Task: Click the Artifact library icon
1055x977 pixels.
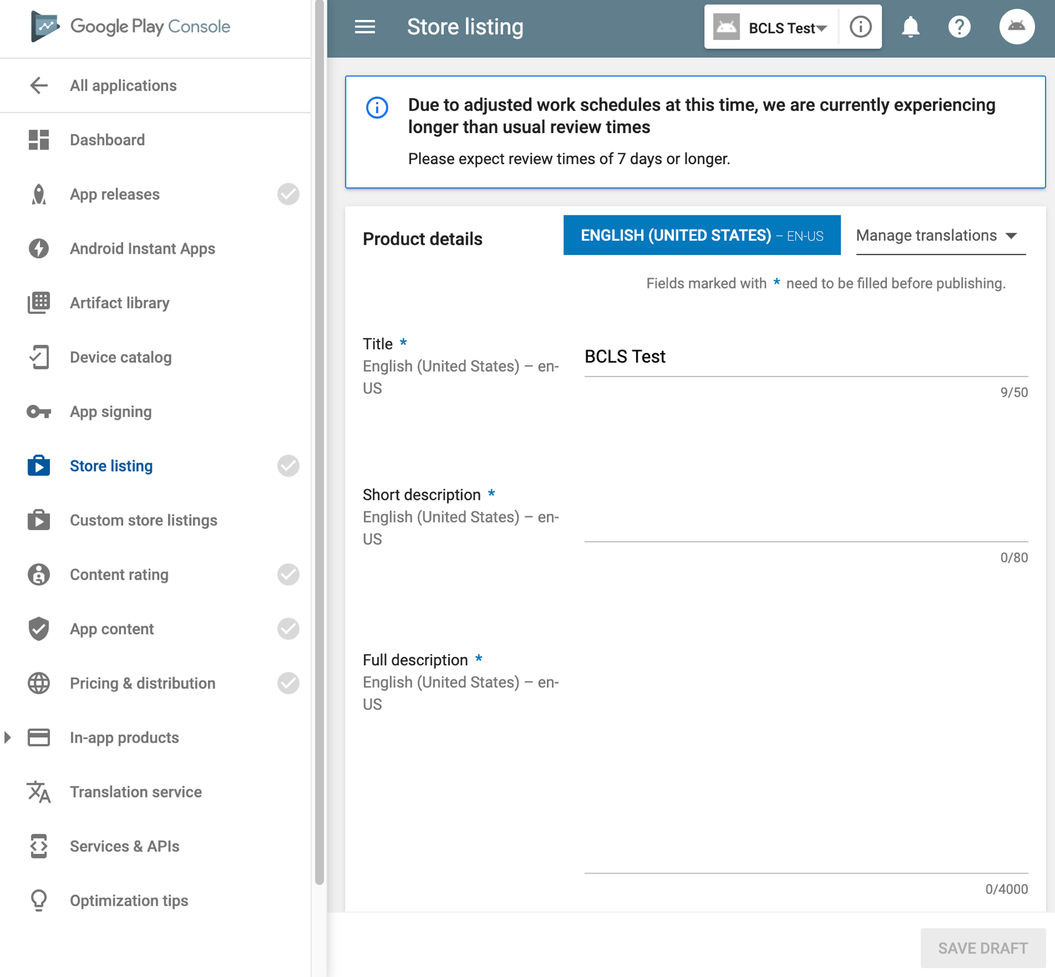Action: [x=39, y=303]
